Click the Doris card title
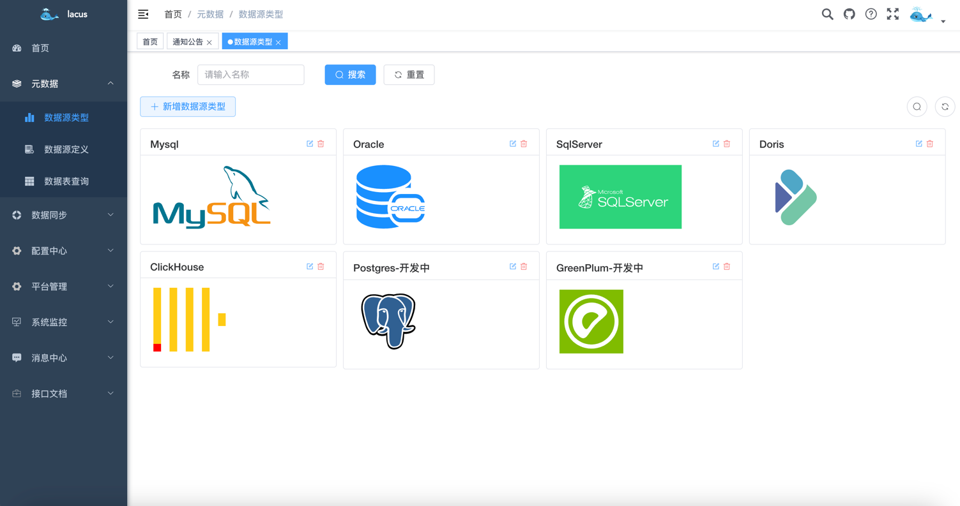 pyautogui.click(x=772, y=144)
